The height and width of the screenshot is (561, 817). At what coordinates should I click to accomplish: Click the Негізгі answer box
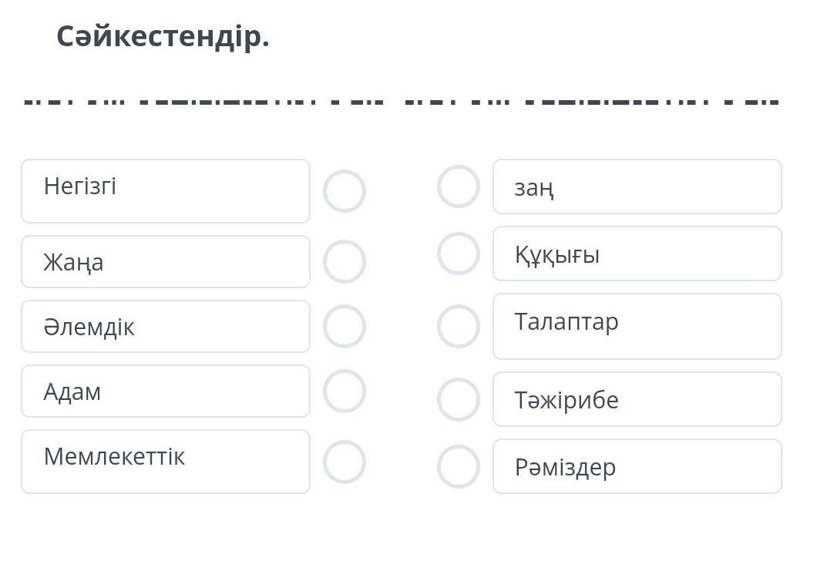166,191
